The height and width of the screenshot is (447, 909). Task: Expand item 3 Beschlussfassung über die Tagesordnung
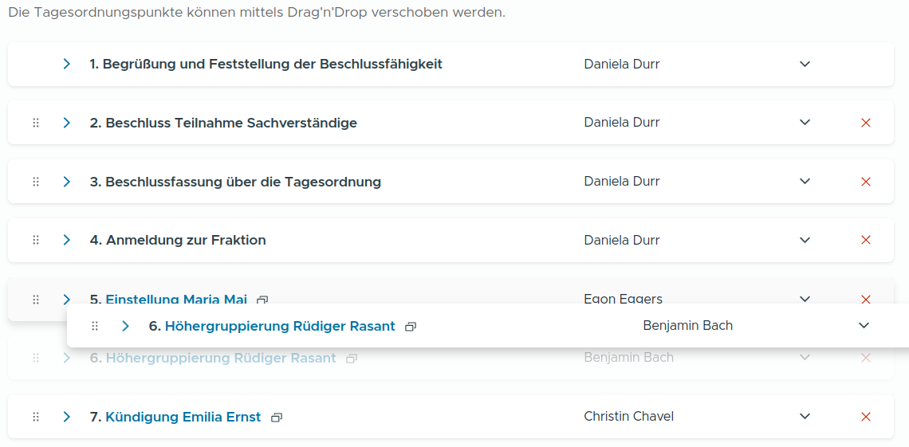click(x=67, y=182)
